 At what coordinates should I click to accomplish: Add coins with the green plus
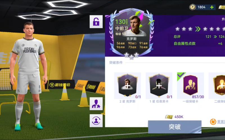212,7
